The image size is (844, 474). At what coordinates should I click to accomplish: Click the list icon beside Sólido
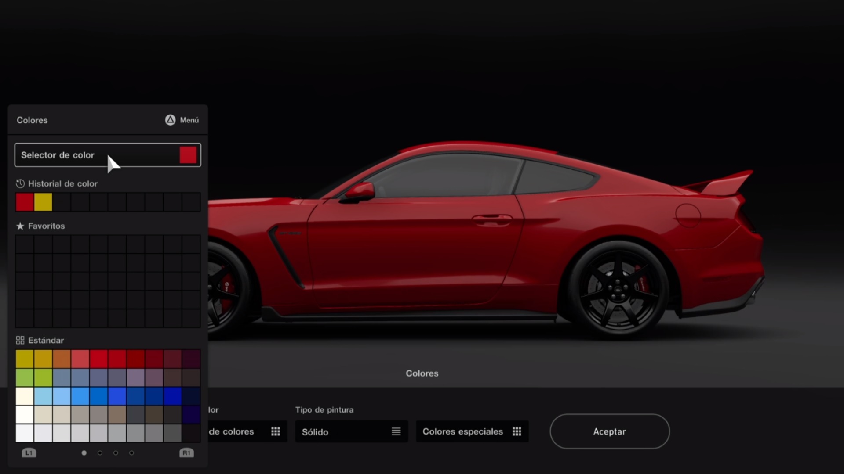point(396,431)
